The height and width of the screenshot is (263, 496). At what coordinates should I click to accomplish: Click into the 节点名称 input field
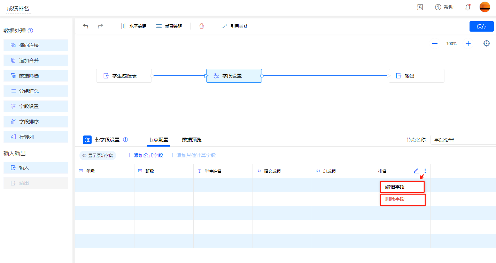click(x=463, y=140)
